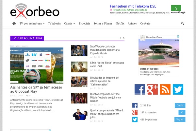
Task: Open the large Google+ social icon
Action: (153, 89)
